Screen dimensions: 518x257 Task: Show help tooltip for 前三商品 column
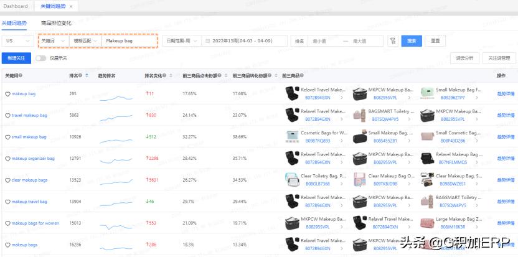coord(301,76)
